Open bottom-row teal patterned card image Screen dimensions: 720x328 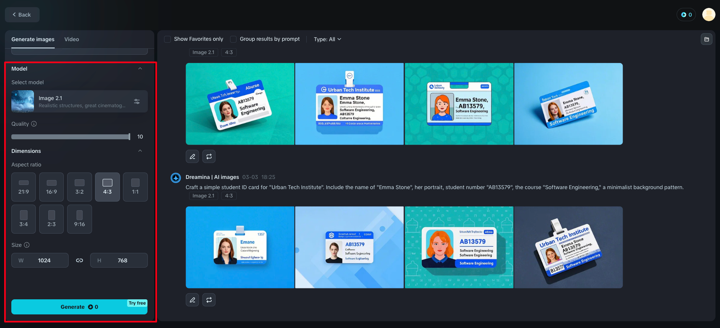point(459,247)
